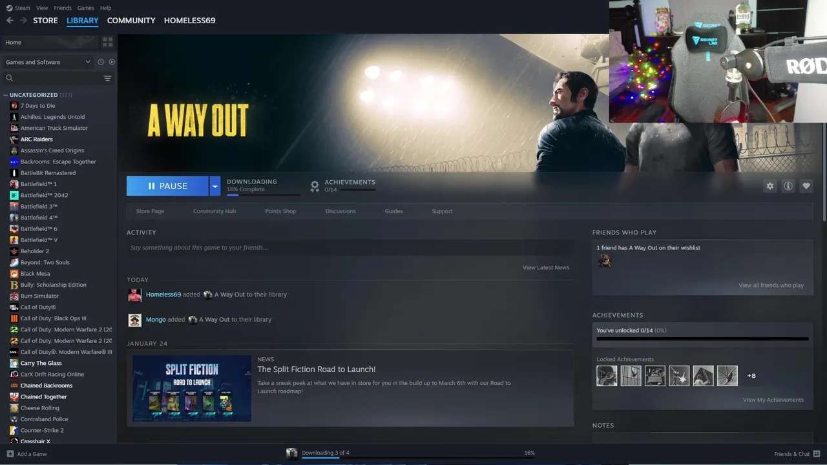This screenshot has width=827, height=465.
Task: Open the Library tab
Action: tap(83, 21)
